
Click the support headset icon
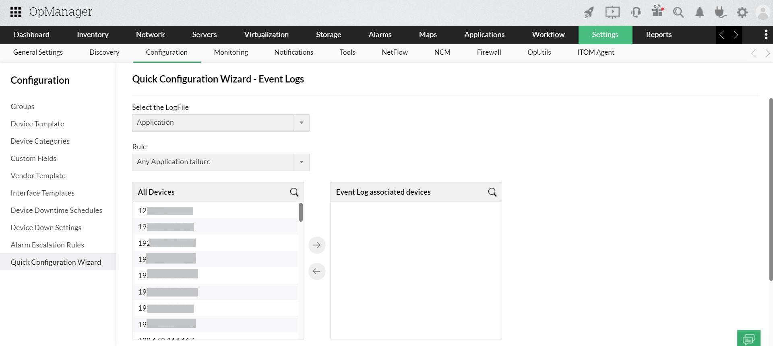(x=636, y=12)
